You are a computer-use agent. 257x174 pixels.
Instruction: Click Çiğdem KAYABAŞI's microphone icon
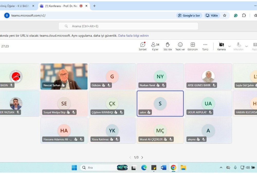[x=121, y=112]
